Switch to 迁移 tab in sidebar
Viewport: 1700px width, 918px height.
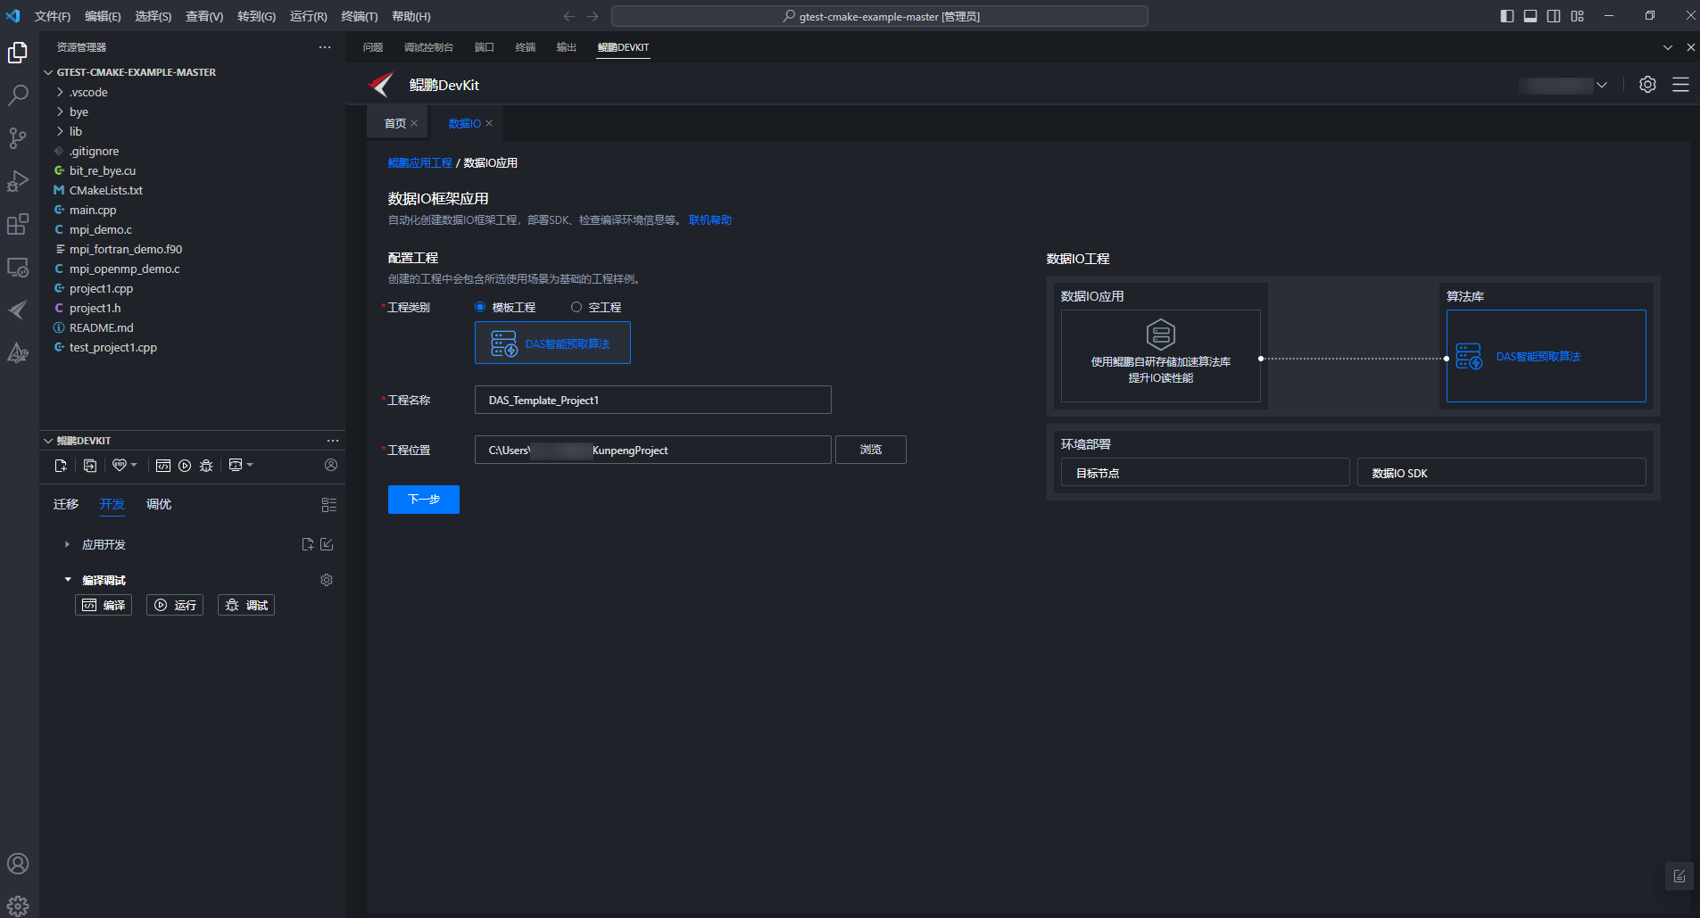pyautogui.click(x=66, y=504)
